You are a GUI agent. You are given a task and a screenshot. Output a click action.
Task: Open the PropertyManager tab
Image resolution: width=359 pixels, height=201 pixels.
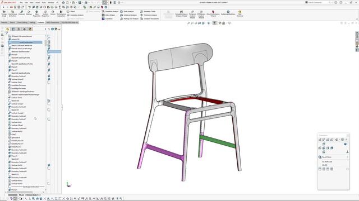point(13,29)
